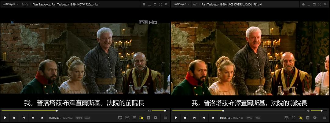330x123 pixels.
Task: Click the XVID video codec label
Action: pos(250,118)
